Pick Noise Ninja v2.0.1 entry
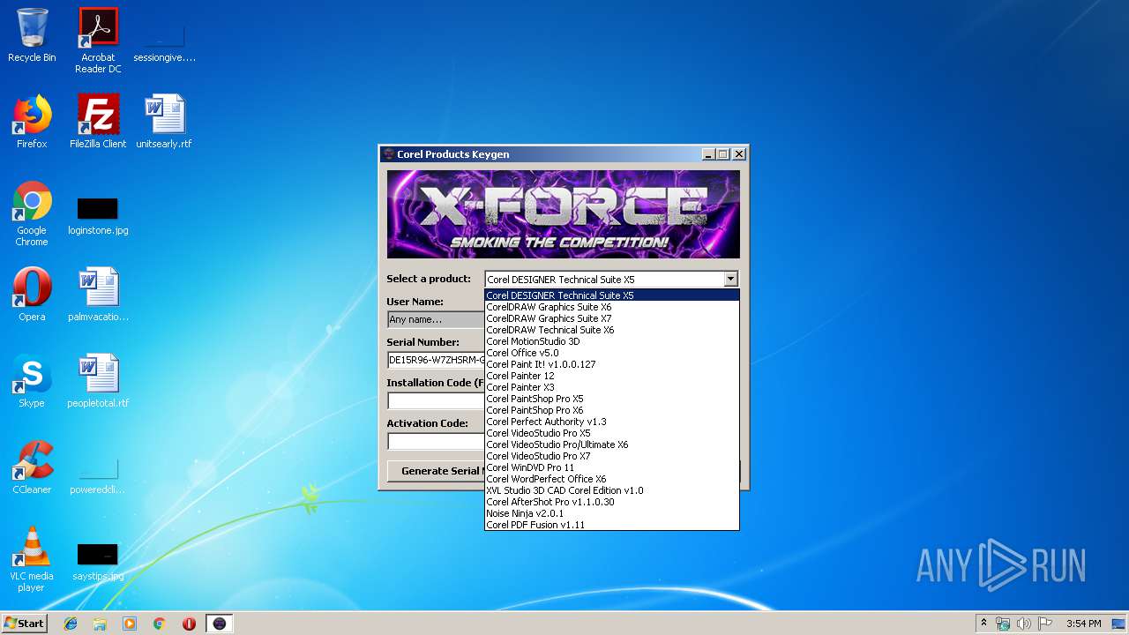 click(x=612, y=513)
